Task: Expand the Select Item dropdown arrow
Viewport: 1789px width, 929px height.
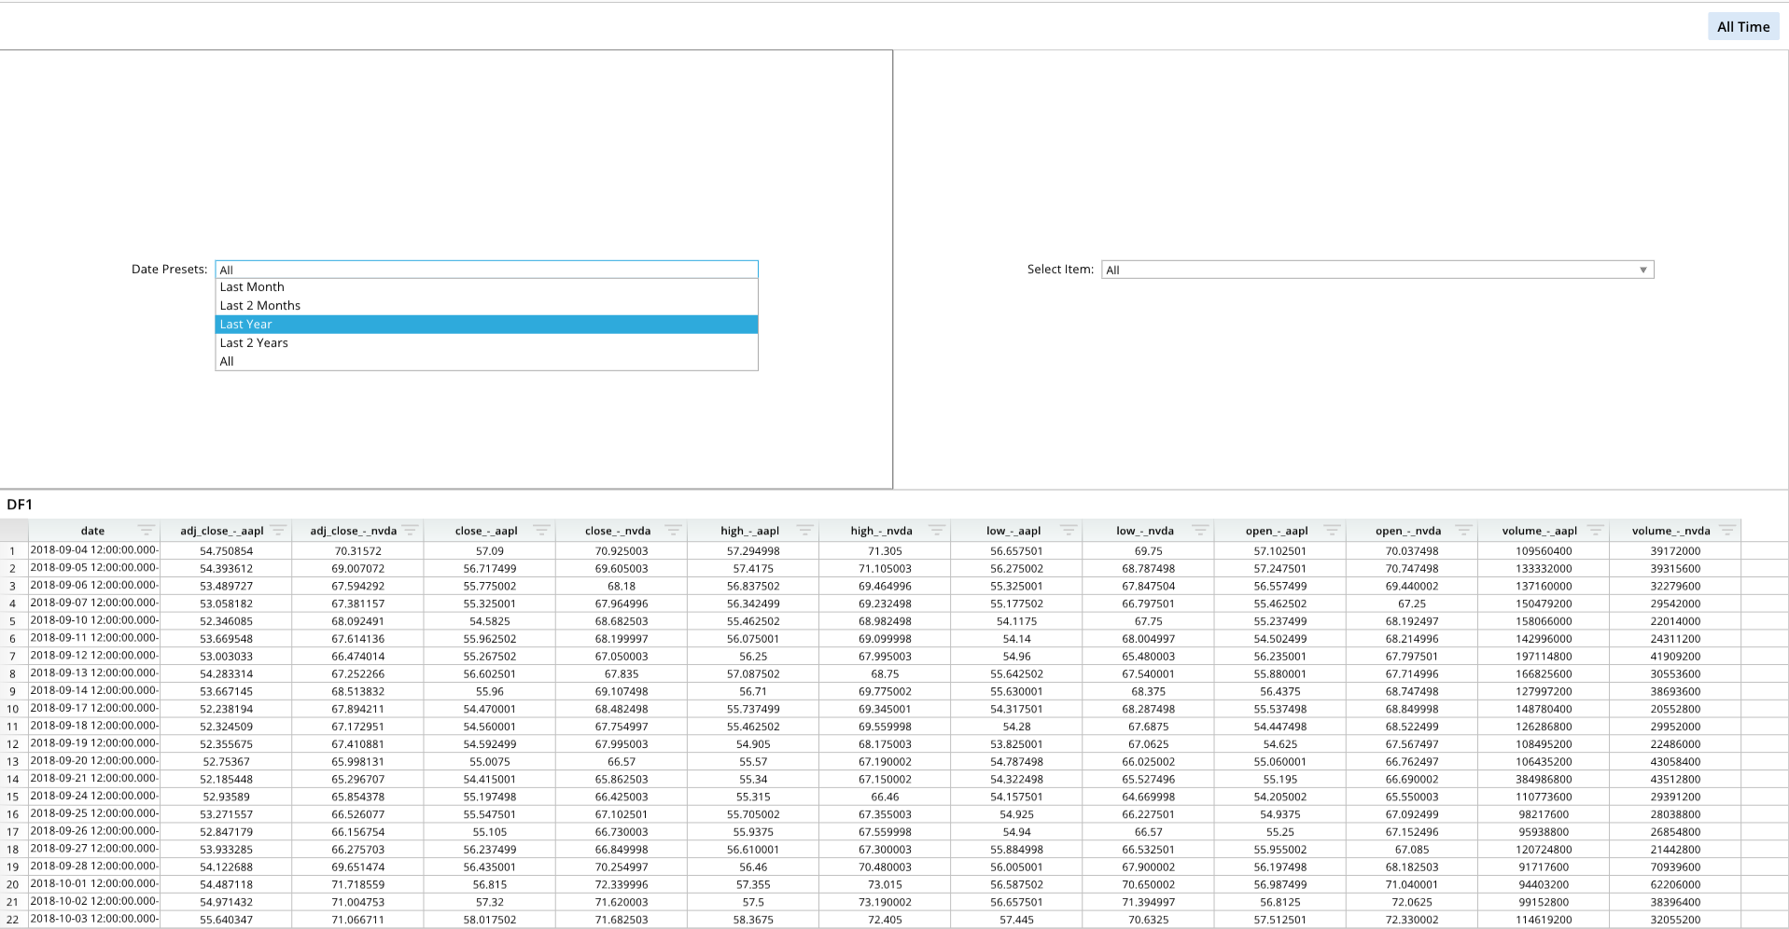Action: (1643, 270)
